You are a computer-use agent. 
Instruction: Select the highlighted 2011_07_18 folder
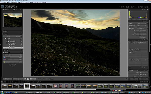pyautogui.click(x=13, y=48)
